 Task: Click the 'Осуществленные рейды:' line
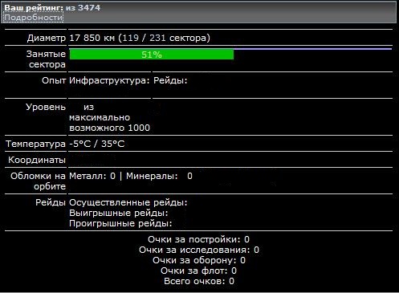[x=128, y=202]
